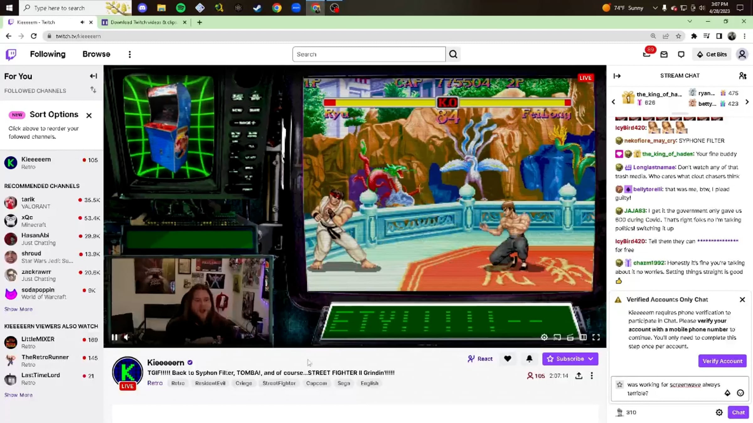
Task: Dismiss the Sort Options tip
Action: pos(89,115)
